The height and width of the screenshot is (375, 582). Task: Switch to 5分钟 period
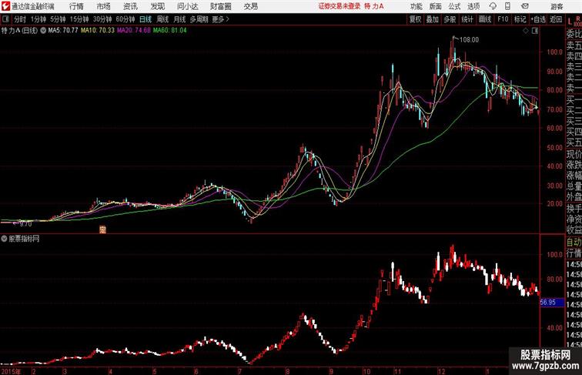tap(58, 19)
